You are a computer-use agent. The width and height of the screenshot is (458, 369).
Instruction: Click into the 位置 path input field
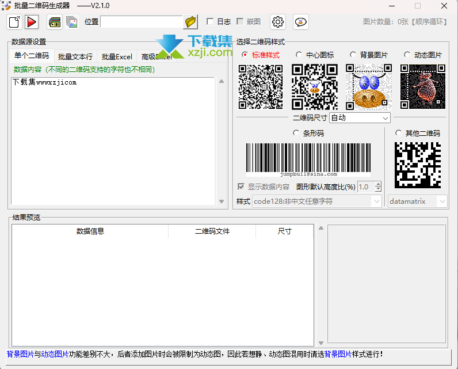[x=142, y=22]
